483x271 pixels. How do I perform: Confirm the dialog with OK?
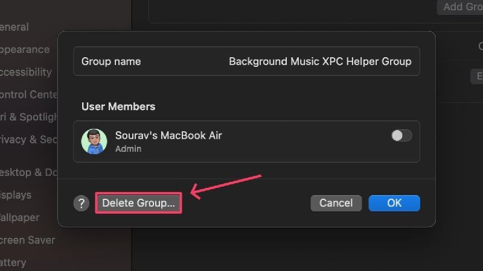tap(394, 203)
